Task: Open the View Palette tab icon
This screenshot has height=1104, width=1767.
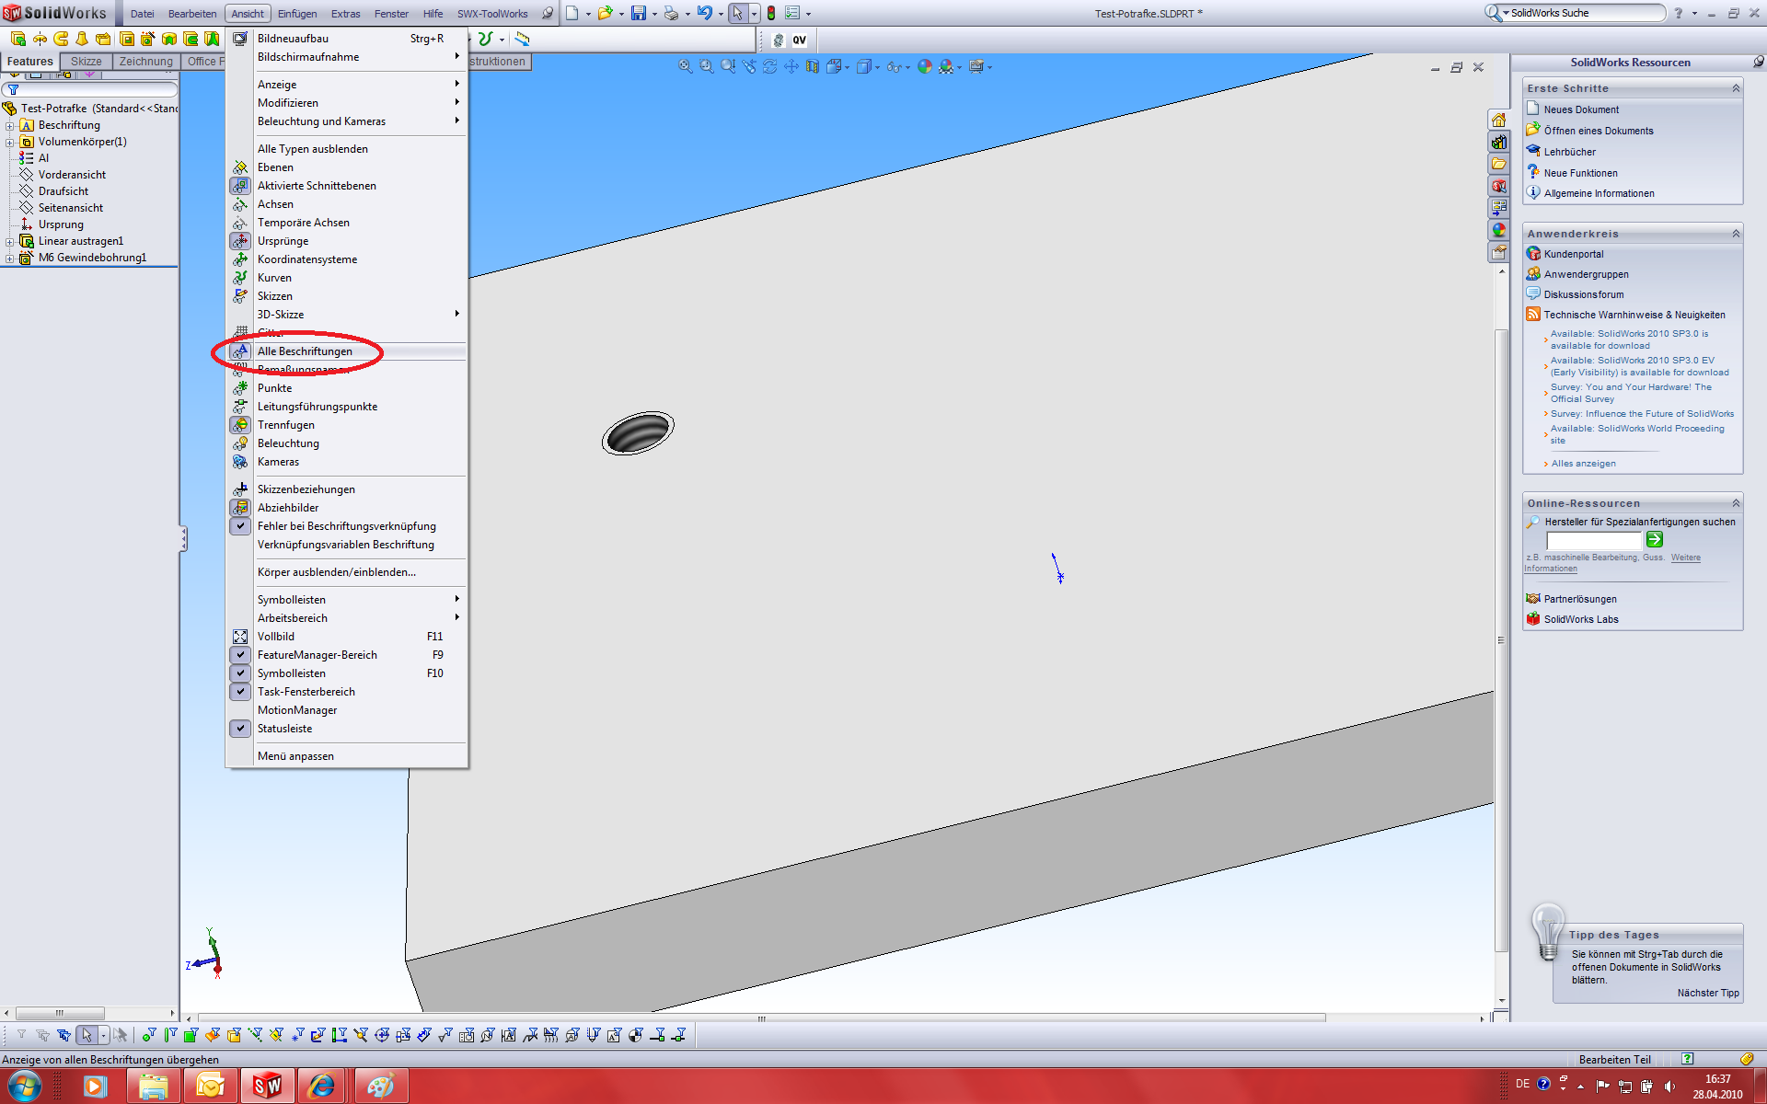Action: [1499, 208]
